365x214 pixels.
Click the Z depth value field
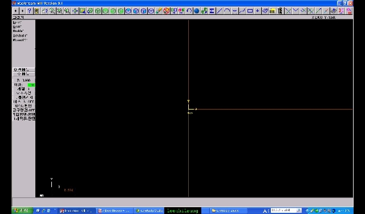pos(24,80)
